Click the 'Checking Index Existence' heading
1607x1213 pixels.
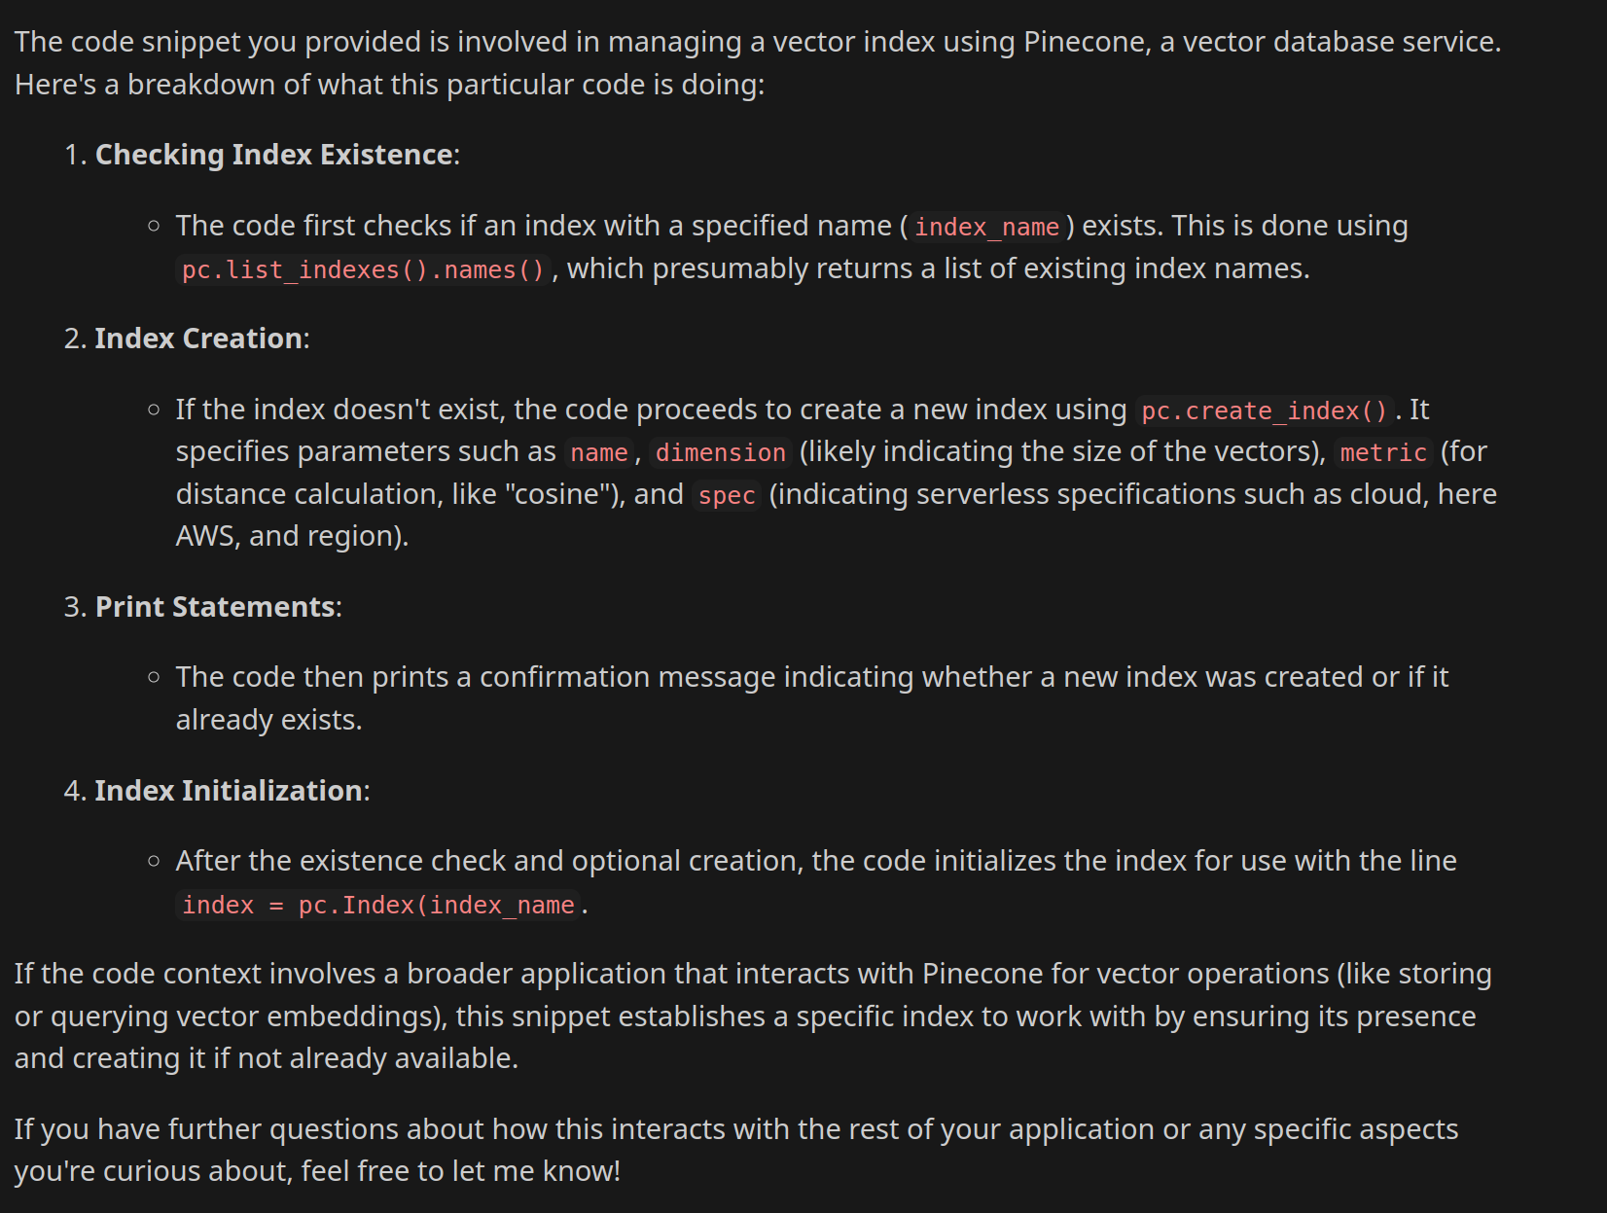(273, 155)
